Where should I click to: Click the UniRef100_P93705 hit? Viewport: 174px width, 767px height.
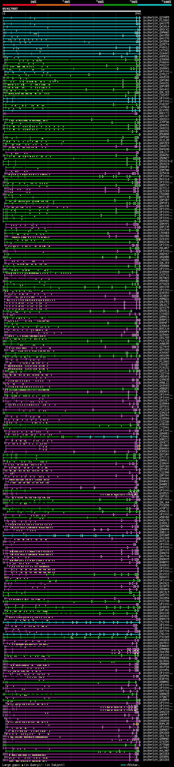(x=156, y=230)
